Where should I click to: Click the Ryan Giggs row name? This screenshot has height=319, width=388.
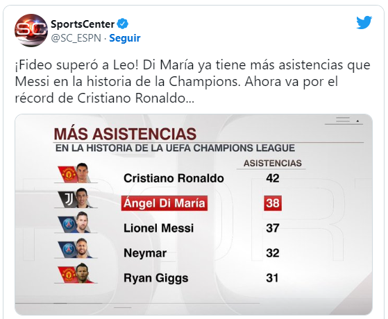(156, 278)
